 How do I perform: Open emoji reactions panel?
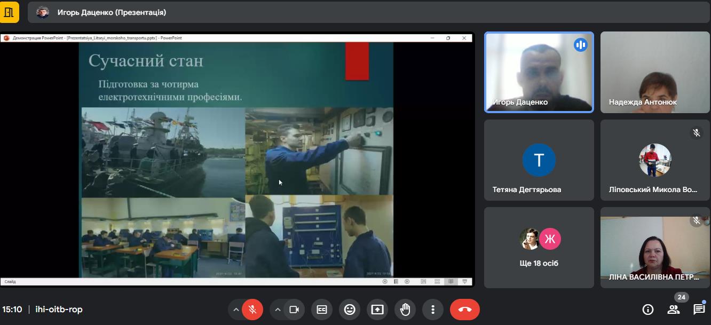pos(350,310)
